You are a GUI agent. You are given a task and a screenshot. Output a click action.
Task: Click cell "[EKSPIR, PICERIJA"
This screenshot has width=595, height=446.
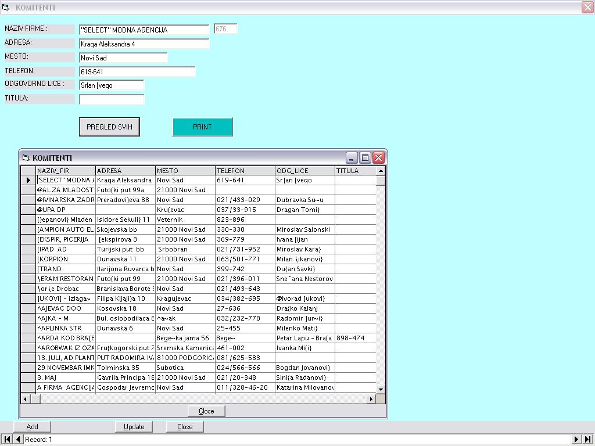coord(65,239)
